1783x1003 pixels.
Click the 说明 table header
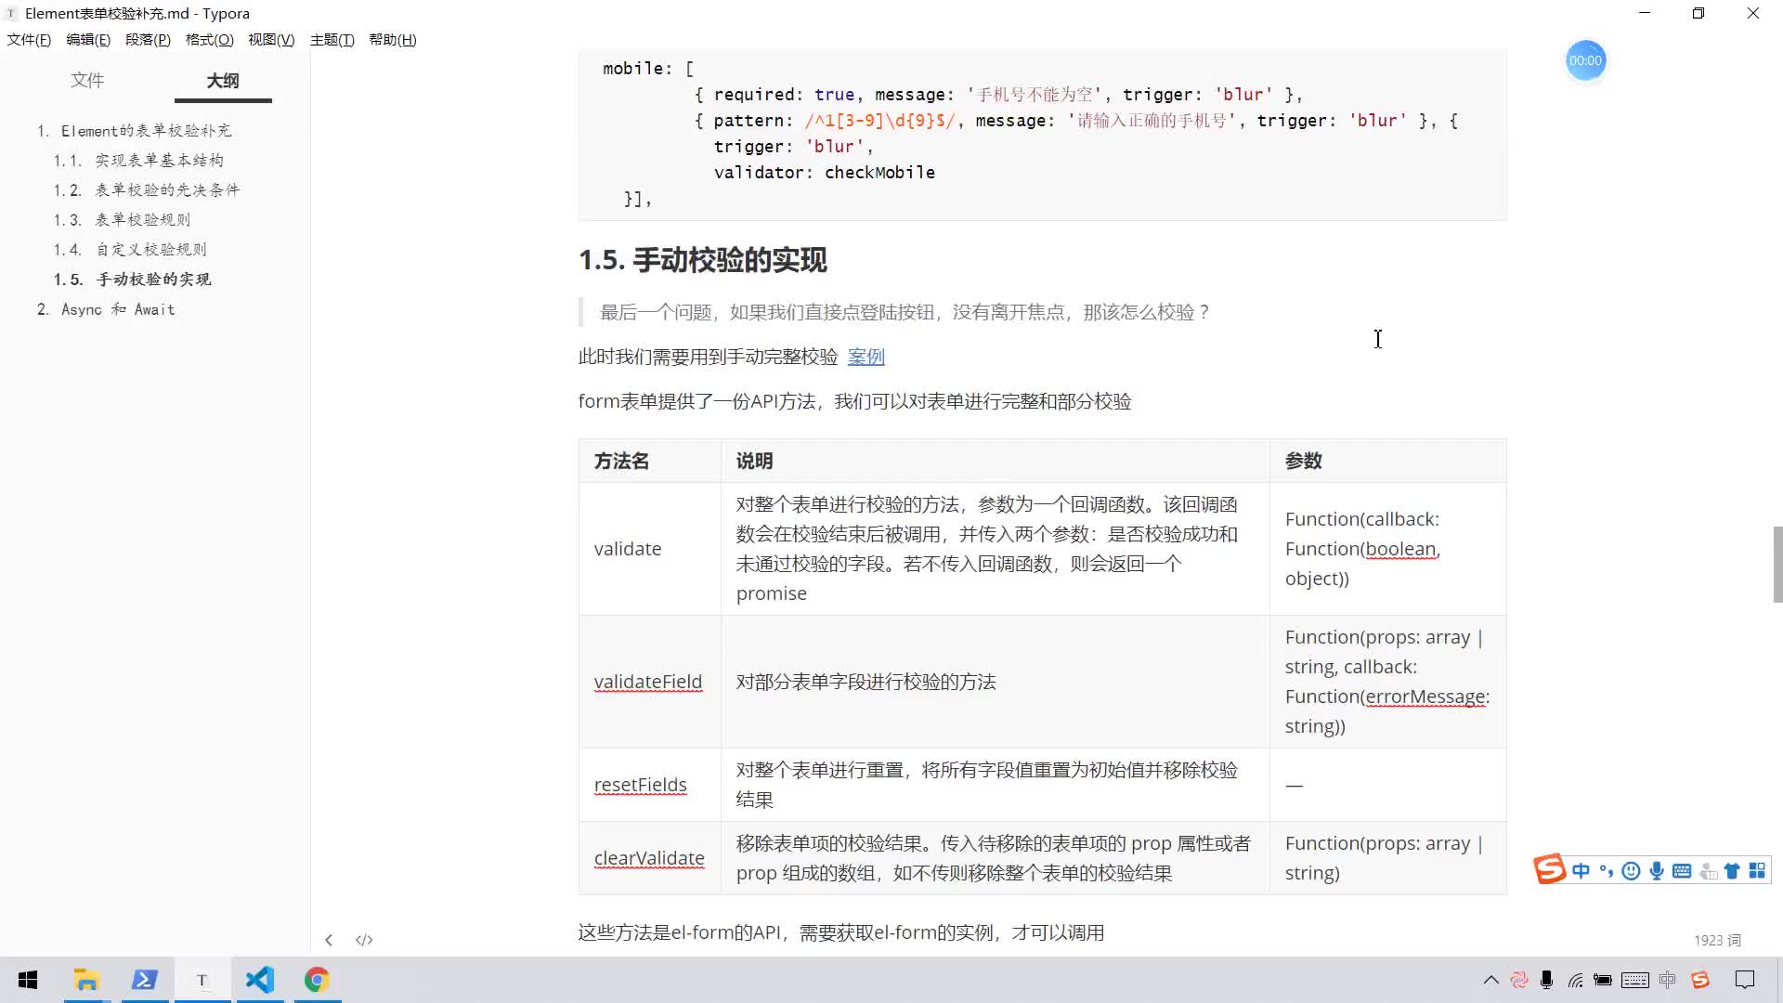995,461
